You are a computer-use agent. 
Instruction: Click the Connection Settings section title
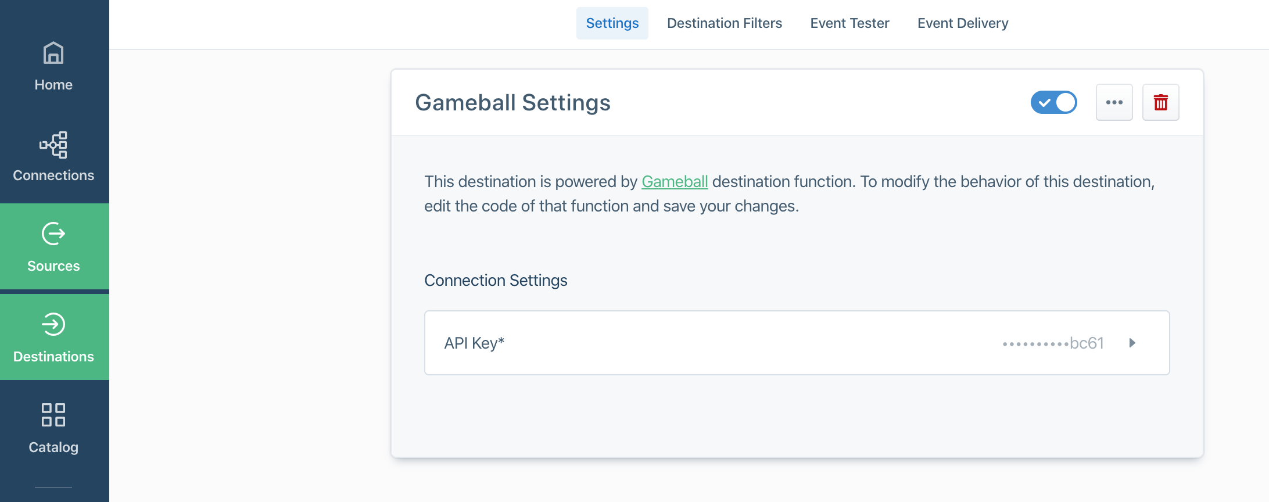click(496, 281)
